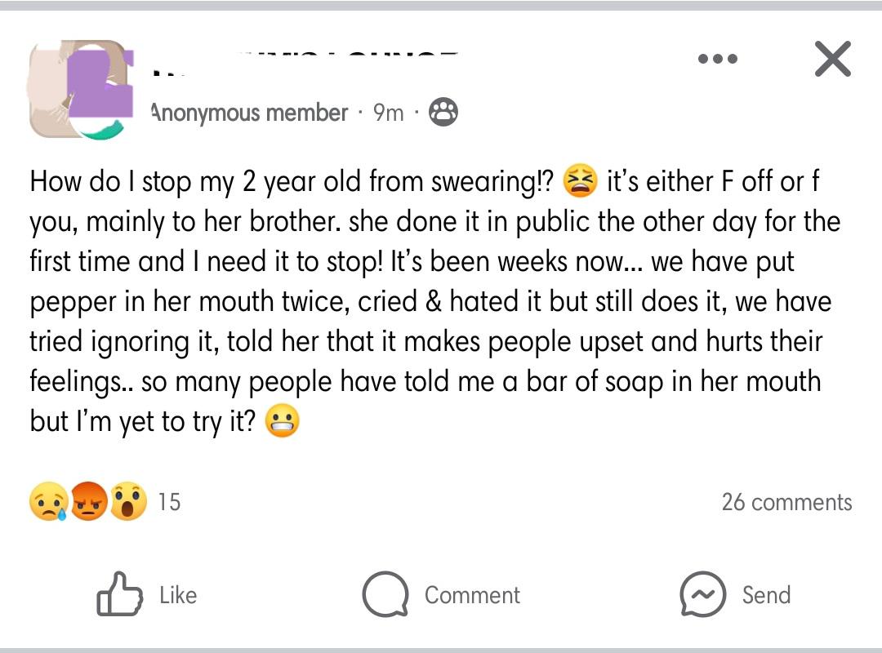Close the post view with the X
882x653 pixels.
(832, 58)
